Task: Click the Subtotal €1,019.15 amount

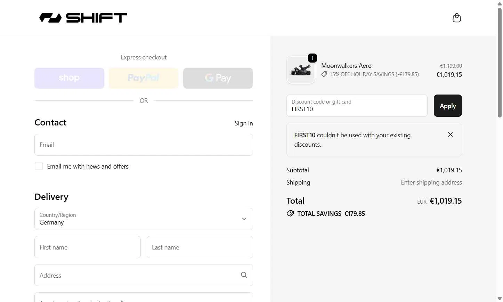Action: [449, 170]
